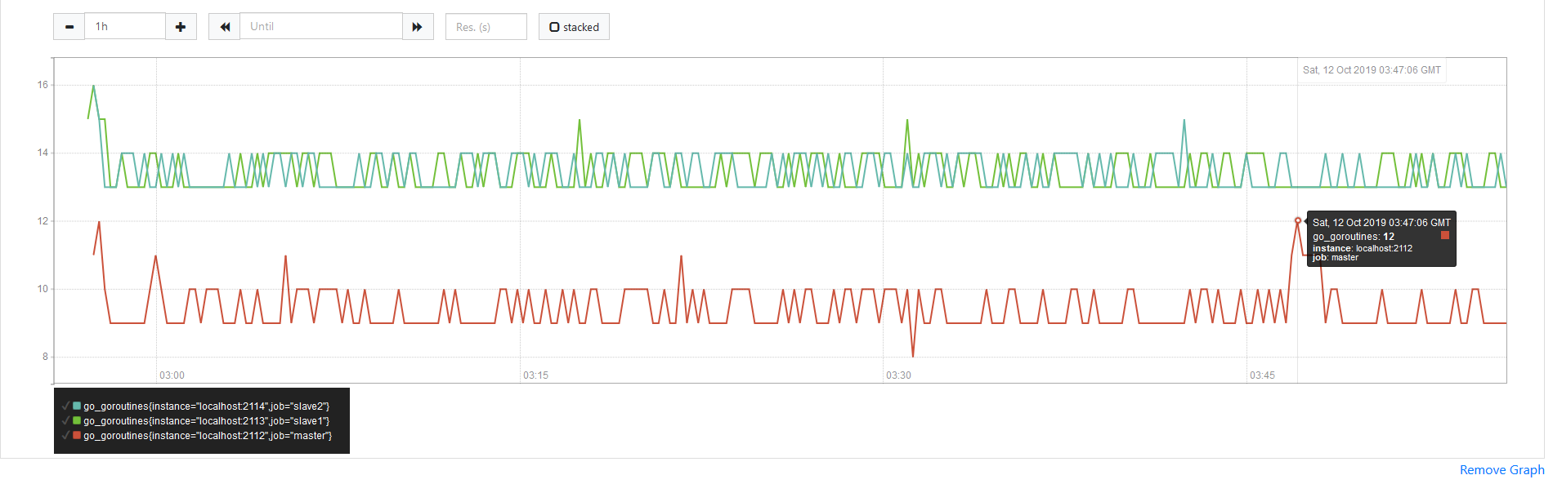Select the 12 y-axis label
Screen dimensions: 1553x484
click(43, 221)
